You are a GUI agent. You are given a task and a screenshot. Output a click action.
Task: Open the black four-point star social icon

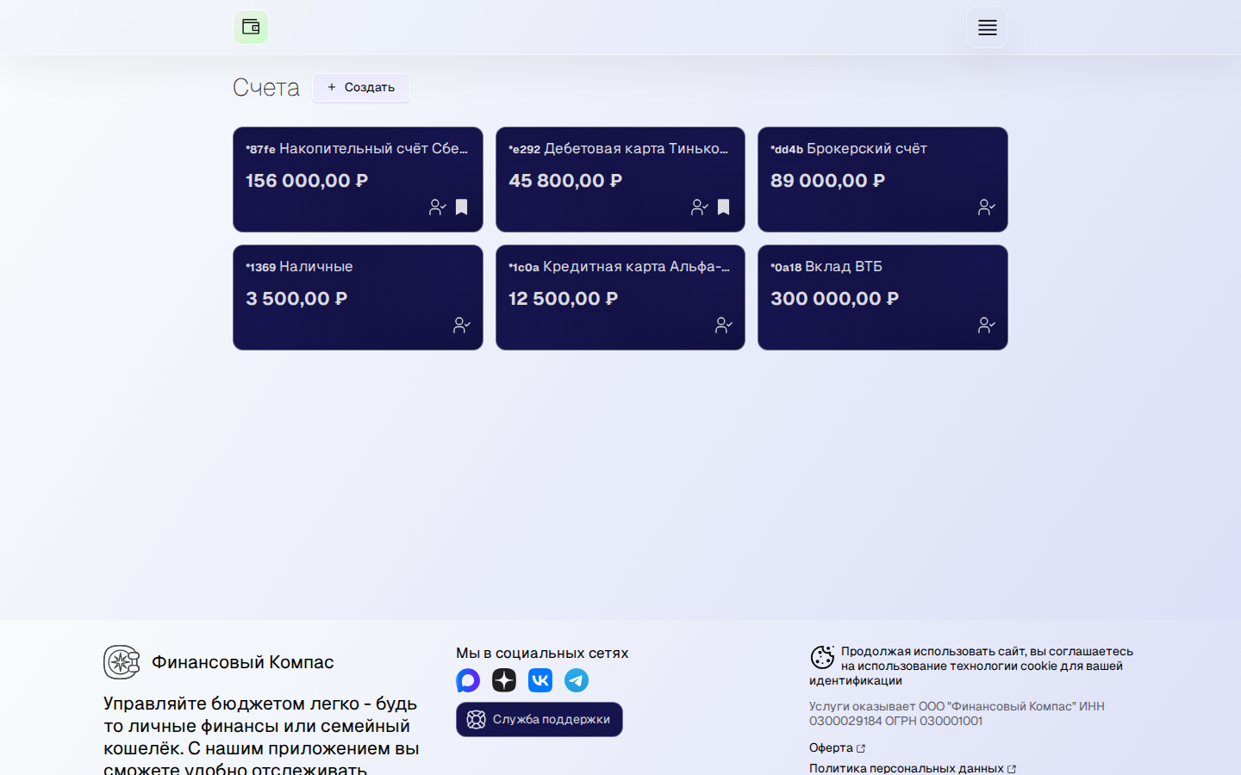[504, 680]
